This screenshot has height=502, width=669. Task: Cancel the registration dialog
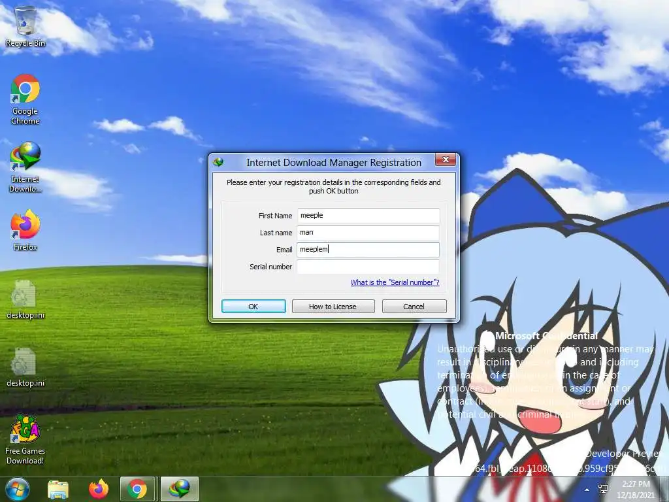[x=414, y=307]
